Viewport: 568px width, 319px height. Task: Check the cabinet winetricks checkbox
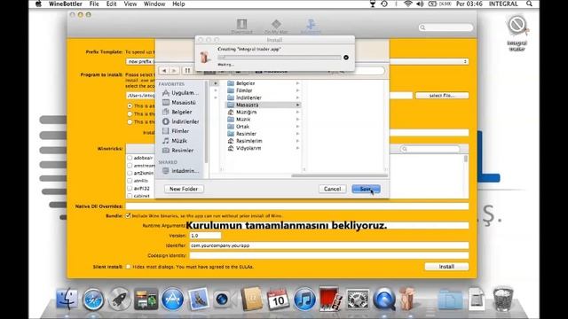(x=130, y=196)
